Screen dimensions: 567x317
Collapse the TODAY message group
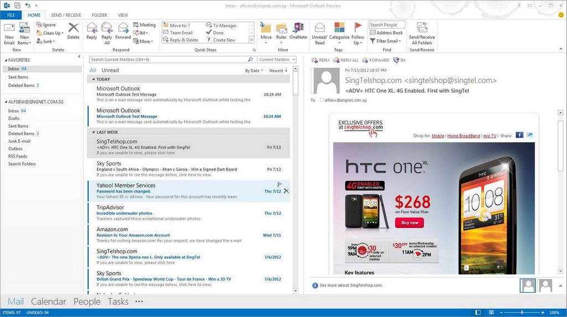click(x=93, y=79)
